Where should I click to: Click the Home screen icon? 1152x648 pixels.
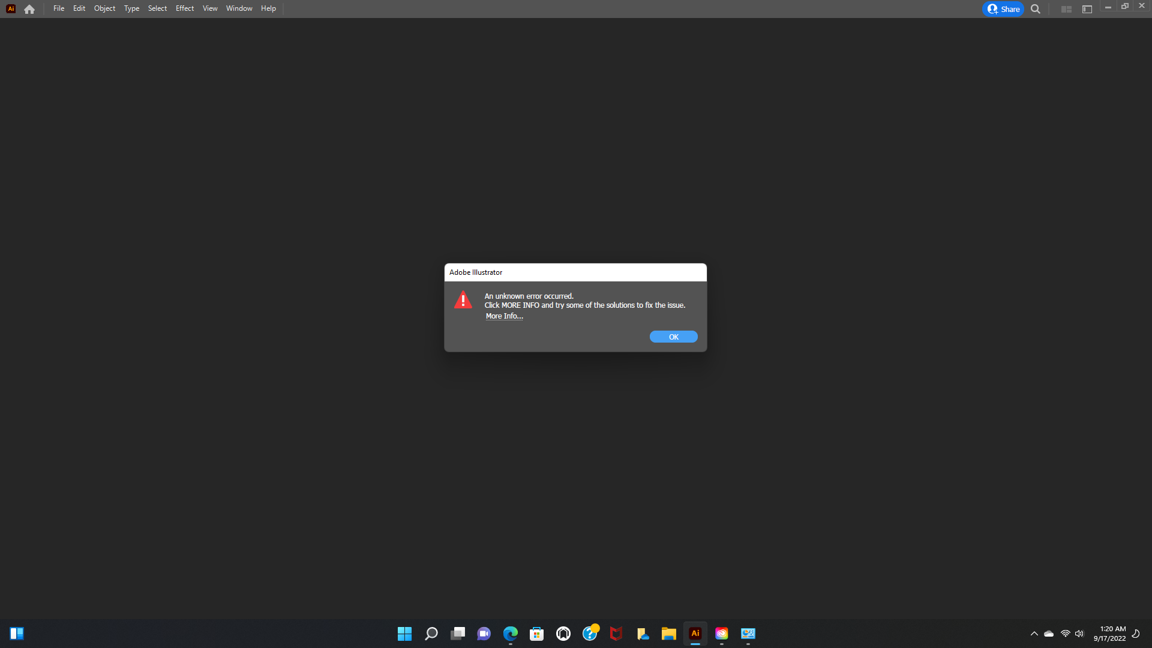28,9
